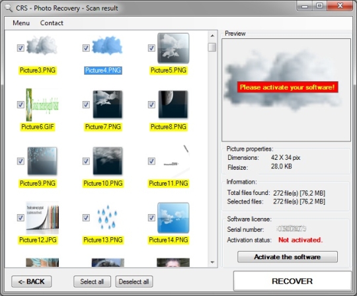The image size is (357, 296).
Task: Click the Picture12.JPG filename label
Action: [38, 240]
